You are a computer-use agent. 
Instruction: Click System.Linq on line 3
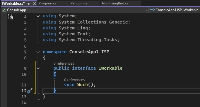pos(73,28)
